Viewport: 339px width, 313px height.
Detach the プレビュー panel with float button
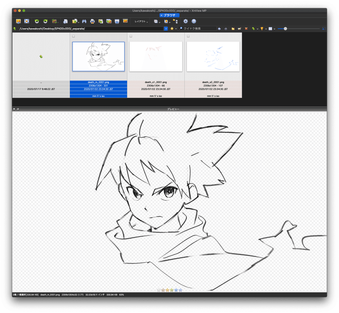point(18,109)
